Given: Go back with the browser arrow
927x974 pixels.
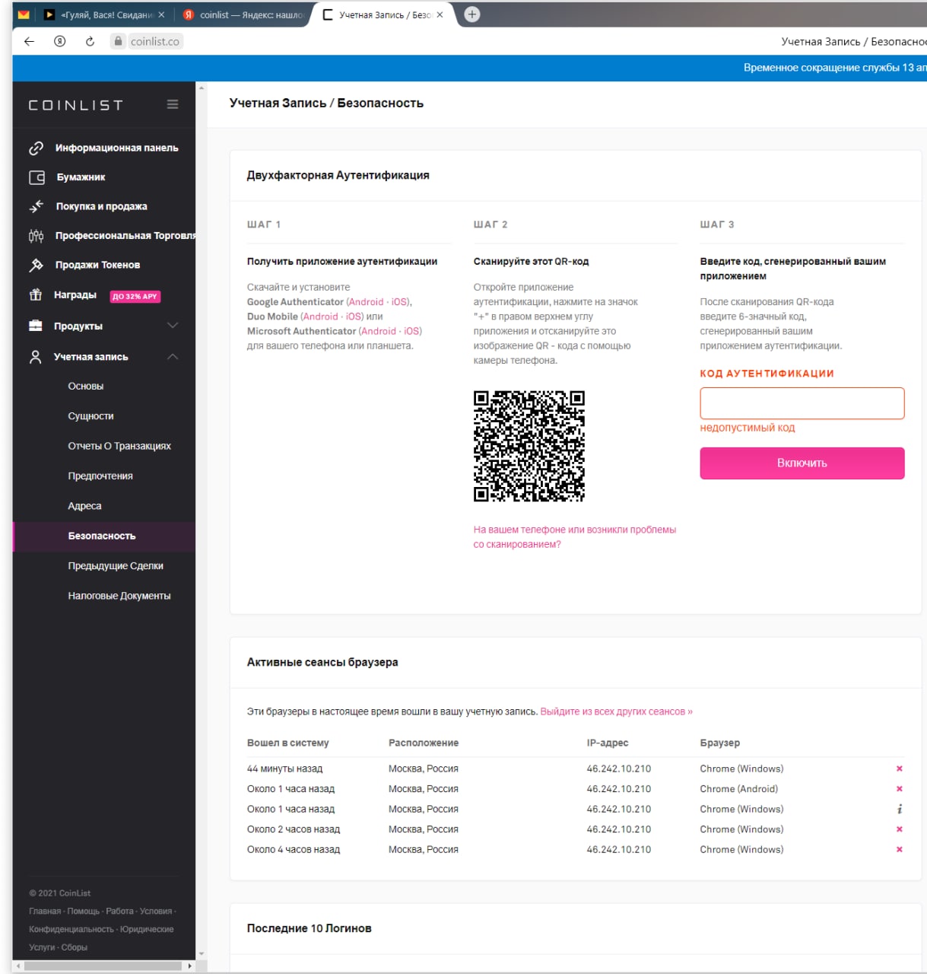Looking at the screenshot, I should 30,41.
